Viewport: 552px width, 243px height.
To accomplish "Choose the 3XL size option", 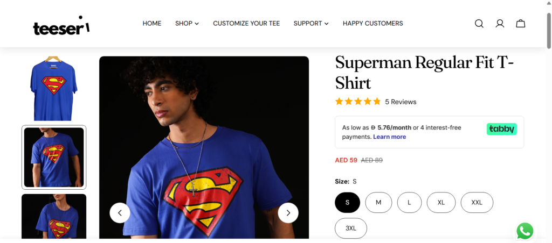I will (x=350, y=228).
